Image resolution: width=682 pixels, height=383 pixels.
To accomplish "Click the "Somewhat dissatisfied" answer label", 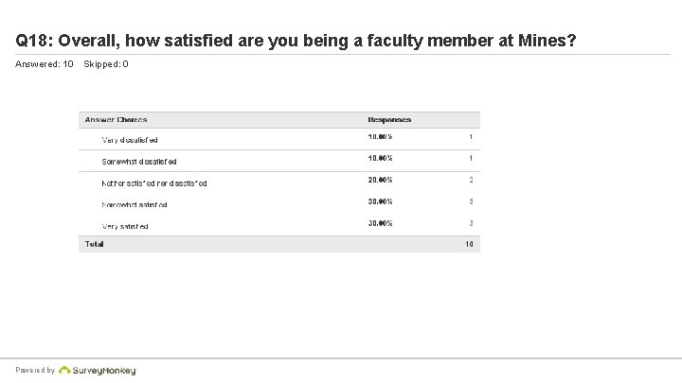I will [x=139, y=162].
